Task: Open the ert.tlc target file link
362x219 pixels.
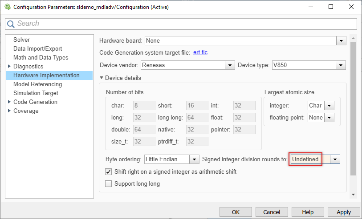Action: tap(200, 52)
